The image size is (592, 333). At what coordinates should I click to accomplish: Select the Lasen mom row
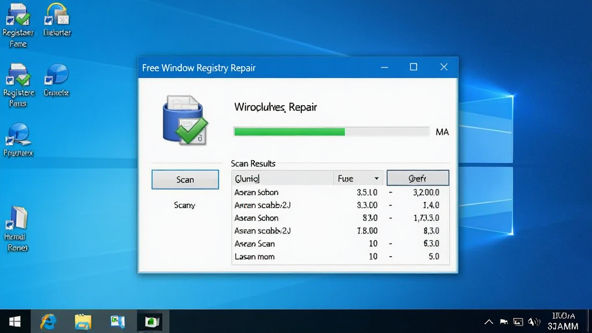click(x=340, y=256)
